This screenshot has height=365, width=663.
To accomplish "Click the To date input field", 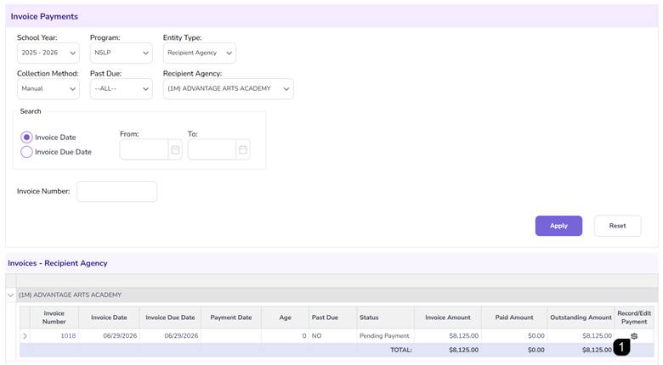I will click(x=212, y=149).
